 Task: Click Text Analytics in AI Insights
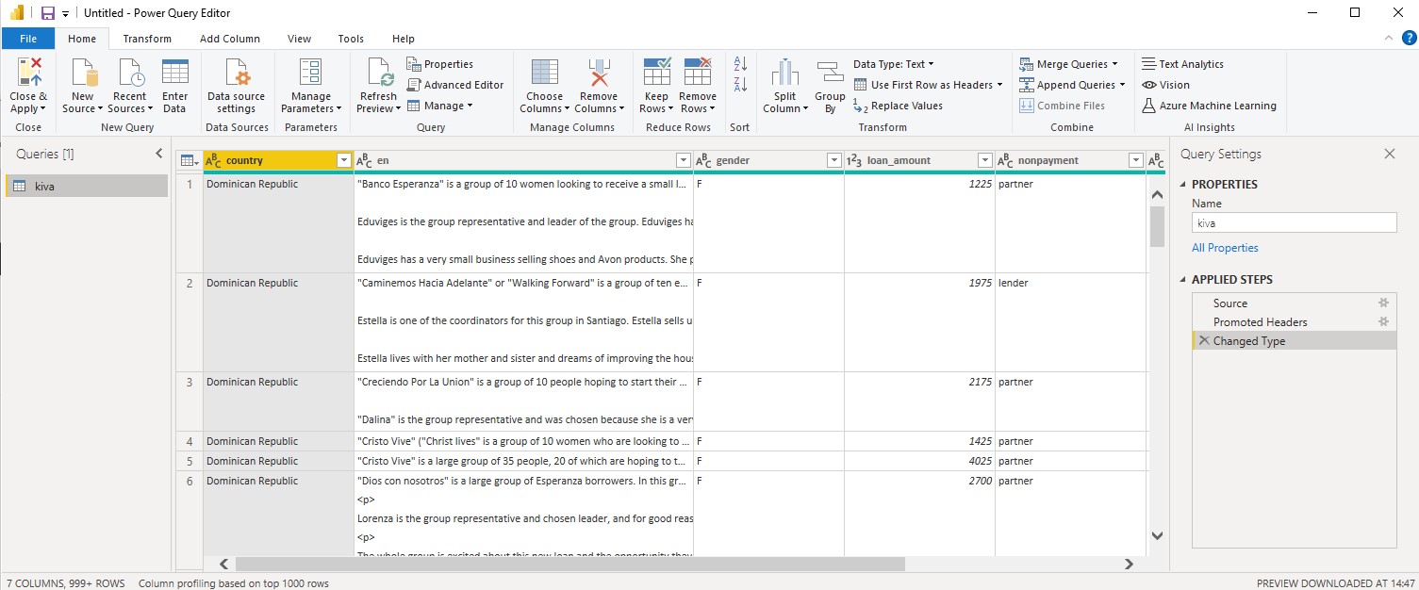pos(1182,64)
